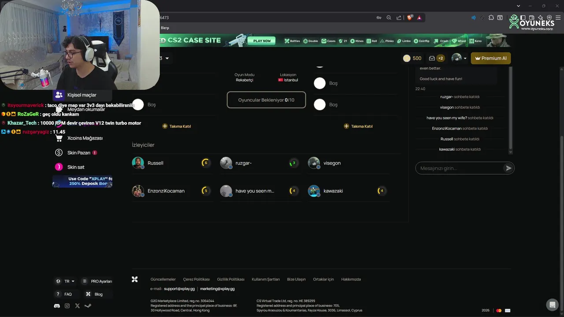Viewport: 564px width, 317px height.
Task: Open the Gizlilik Politikası link
Action: click(x=230, y=279)
